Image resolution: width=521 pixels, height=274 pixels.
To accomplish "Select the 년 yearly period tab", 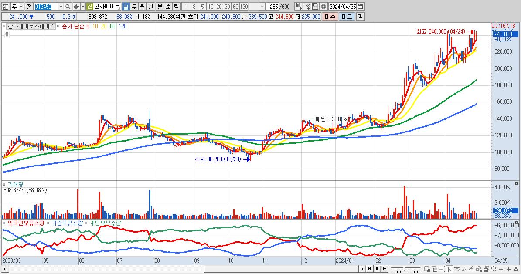I will coord(150,7).
